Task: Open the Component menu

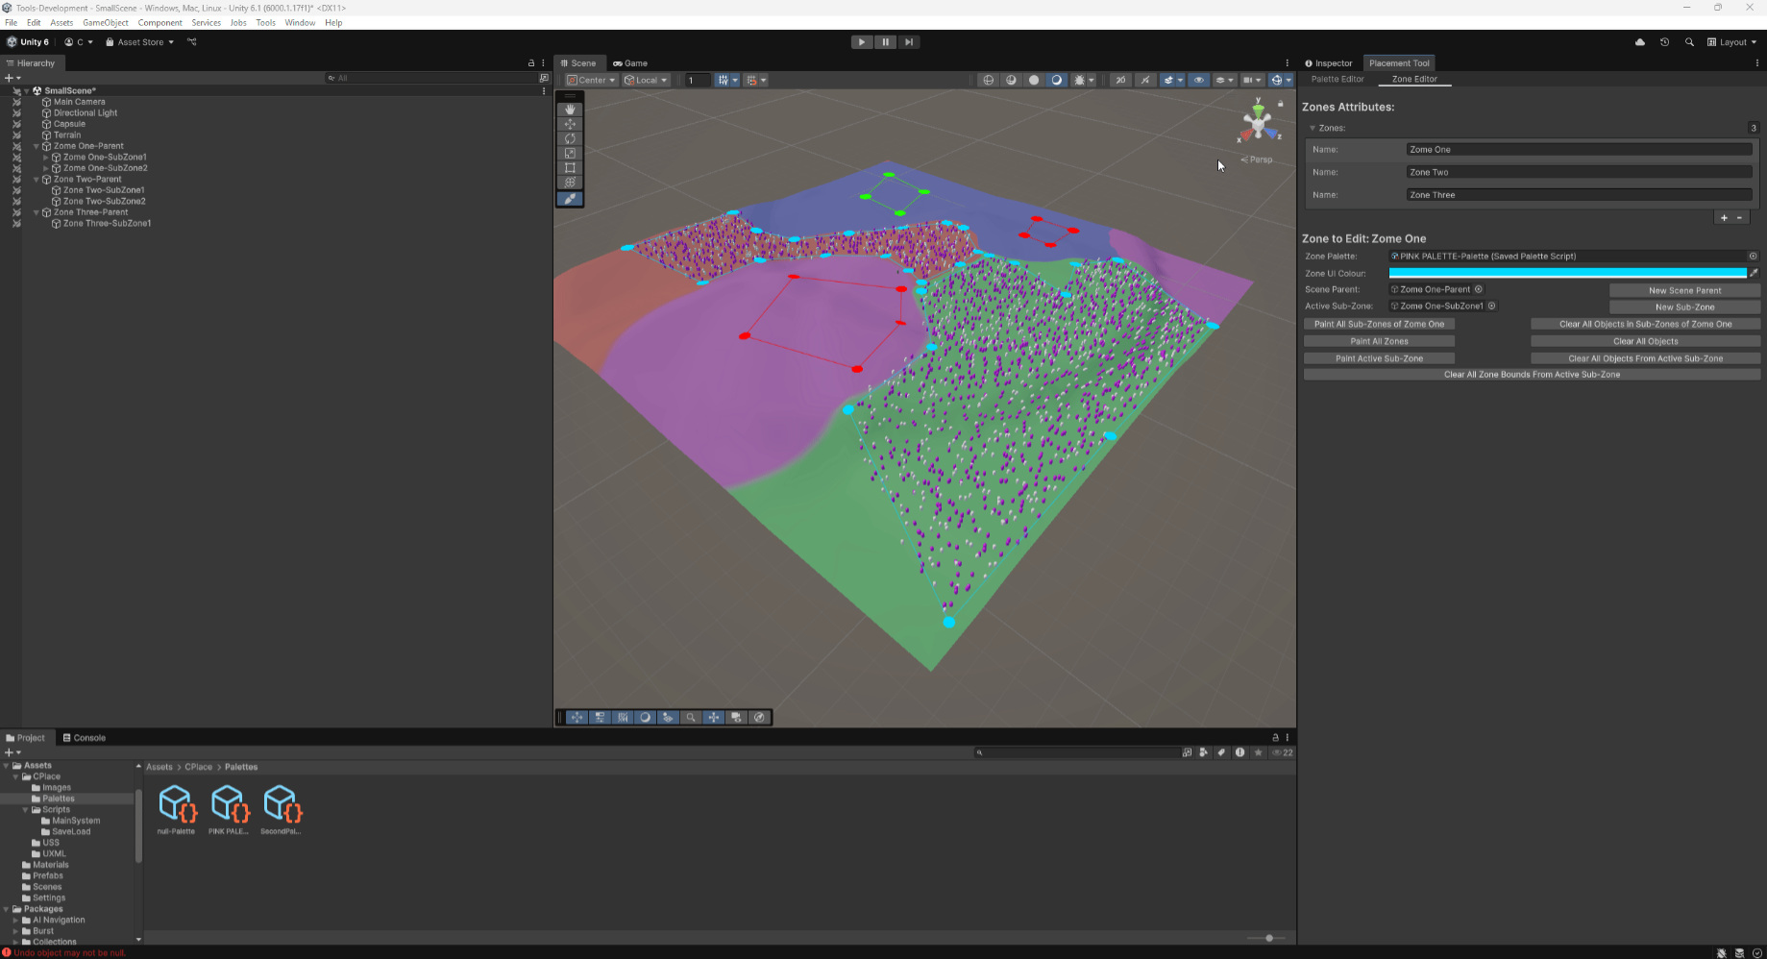Action: click(160, 22)
